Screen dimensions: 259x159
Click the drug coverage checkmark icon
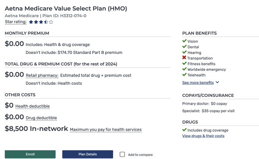click(184, 130)
